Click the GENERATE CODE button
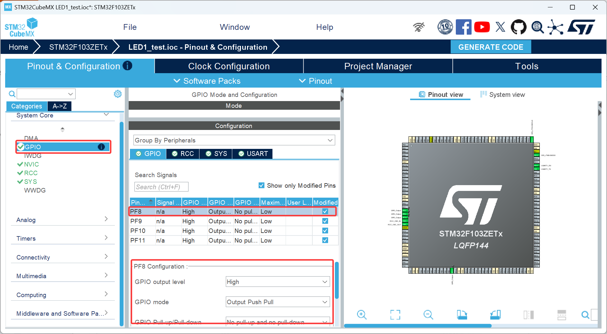This screenshot has width=607, height=334. point(491,47)
